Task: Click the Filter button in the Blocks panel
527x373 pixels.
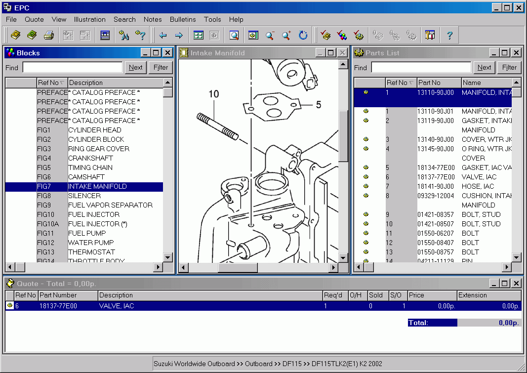Action: point(161,67)
